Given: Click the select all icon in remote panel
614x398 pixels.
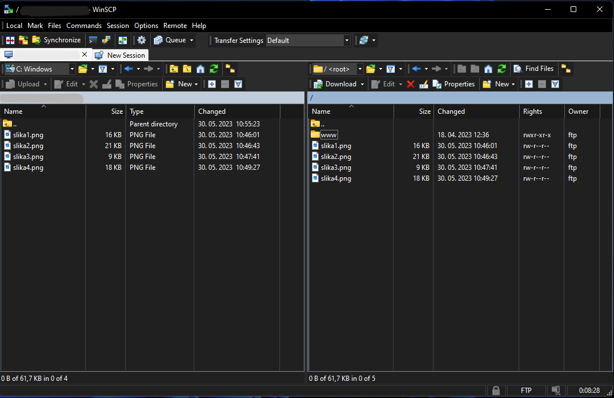Looking at the screenshot, I should coord(555,84).
